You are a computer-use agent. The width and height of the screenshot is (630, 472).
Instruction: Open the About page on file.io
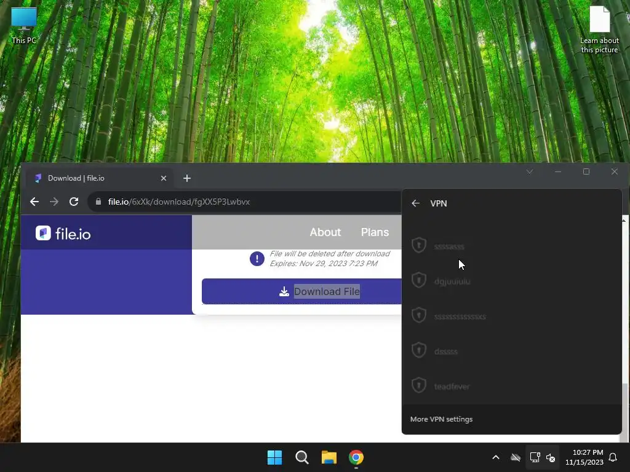(x=325, y=232)
